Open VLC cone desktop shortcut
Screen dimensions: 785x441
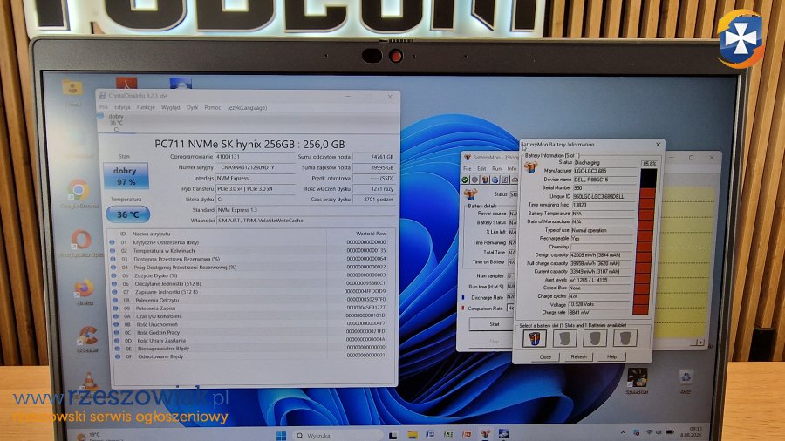click(x=89, y=383)
